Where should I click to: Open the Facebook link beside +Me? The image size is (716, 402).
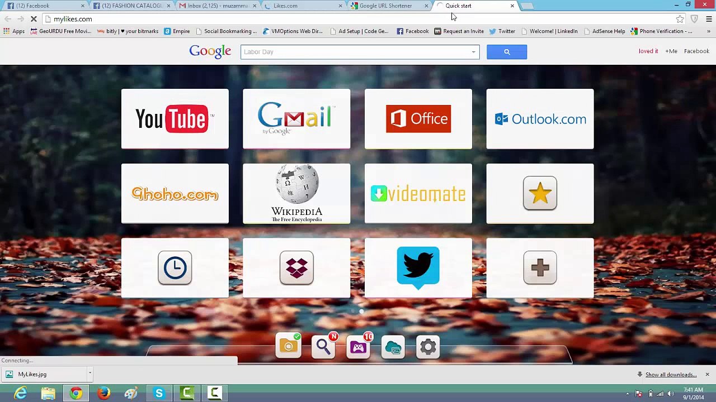pyautogui.click(x=696, y=51)
